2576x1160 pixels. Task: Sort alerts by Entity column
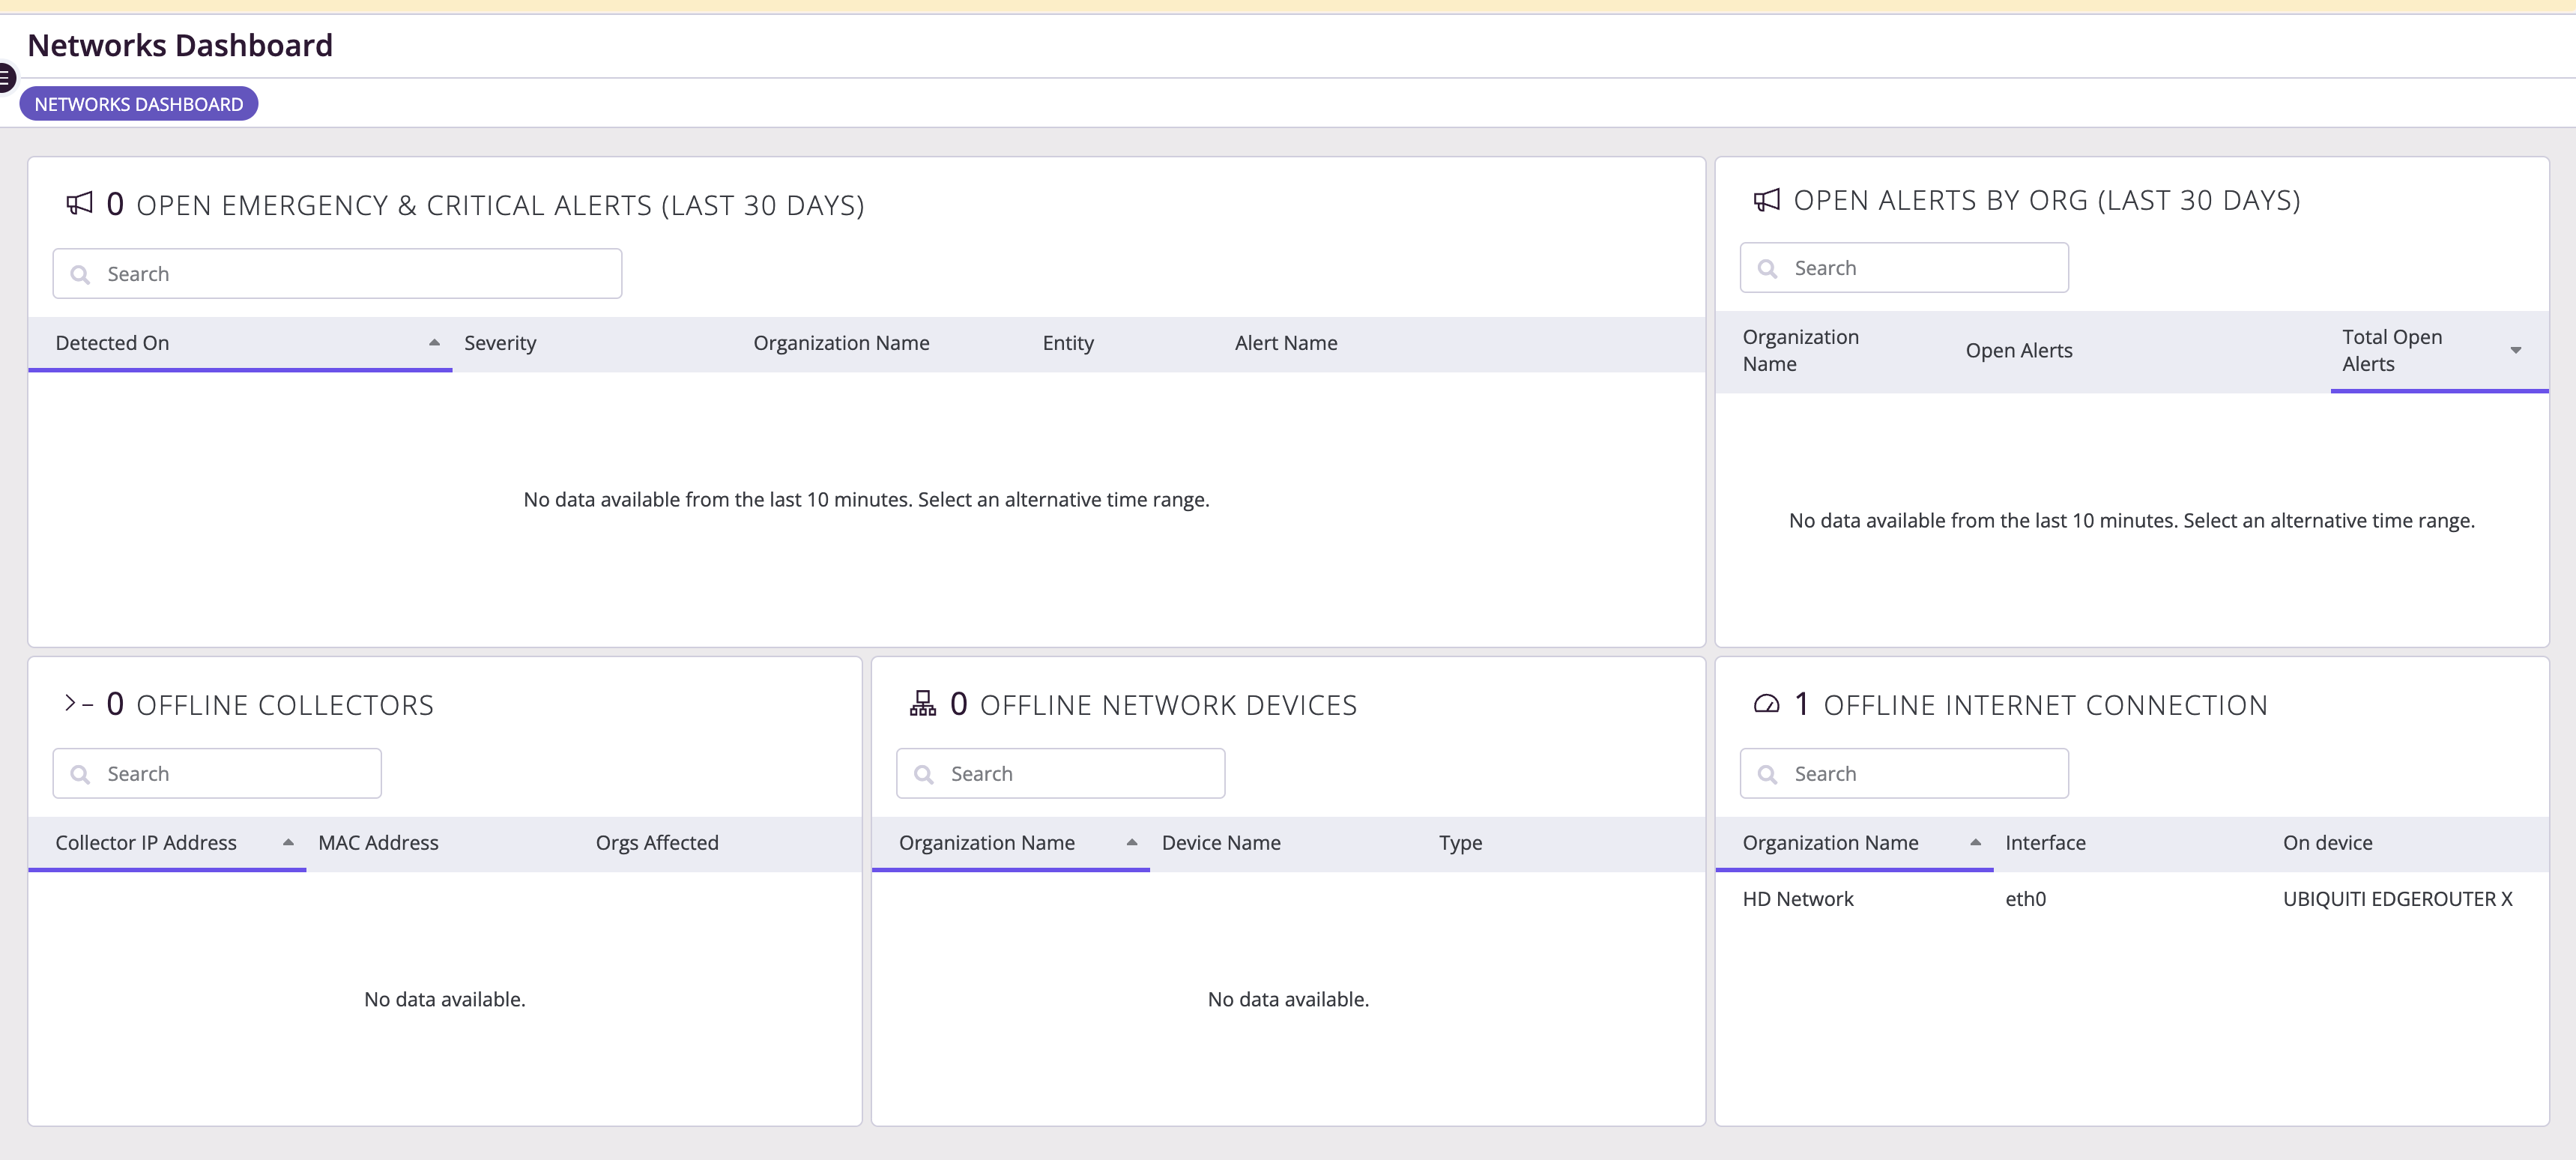click(1068, 343)
